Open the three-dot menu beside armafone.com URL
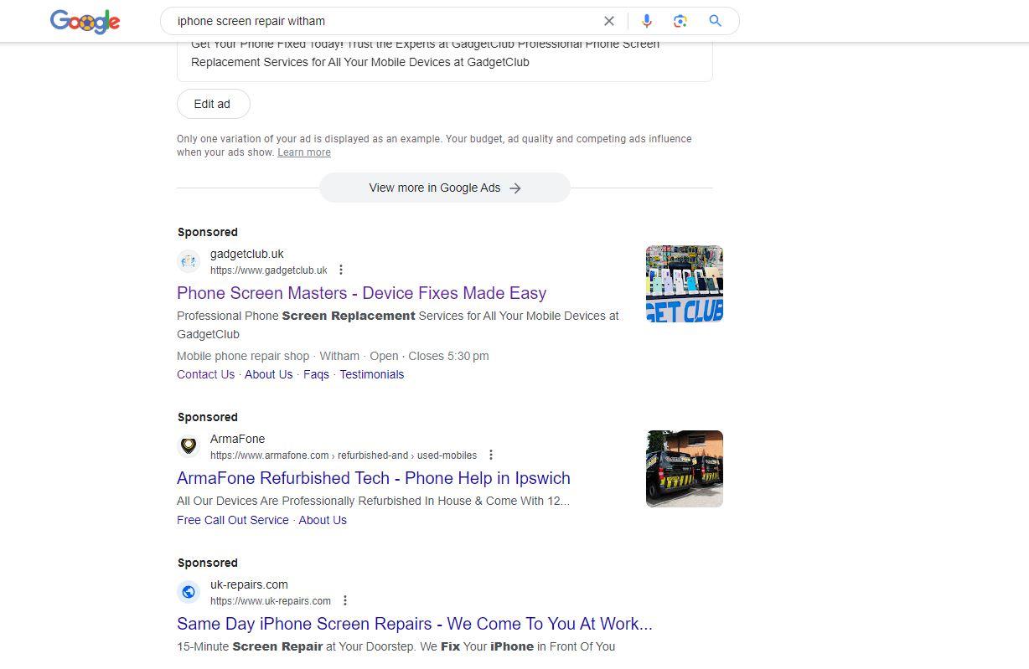The height and width of the screenshot is (669, 1029). pyautogui.click(x=491, y=455)
